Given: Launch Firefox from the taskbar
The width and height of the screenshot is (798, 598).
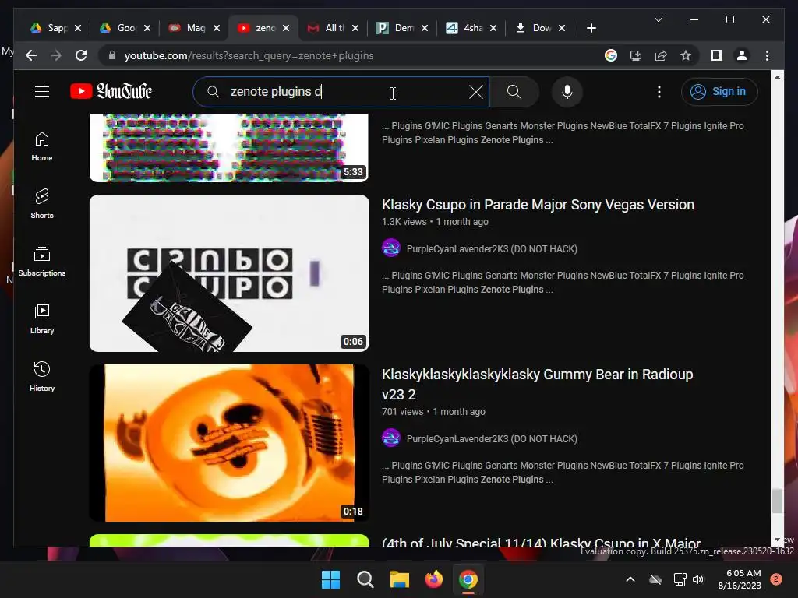Looking at the screenshot, I should coord(433,579).
